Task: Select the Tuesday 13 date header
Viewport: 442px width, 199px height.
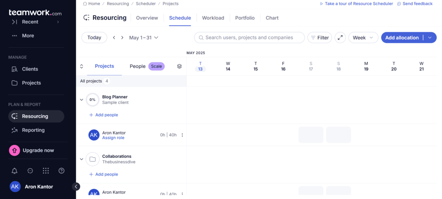Action: click(200, 66)
